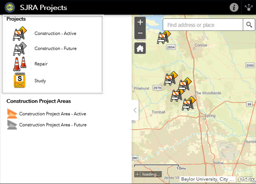The width and height of the screenshot is (256, 184).
Task: Click the route 2090 shield on map
Action: [x=250, y=66]
